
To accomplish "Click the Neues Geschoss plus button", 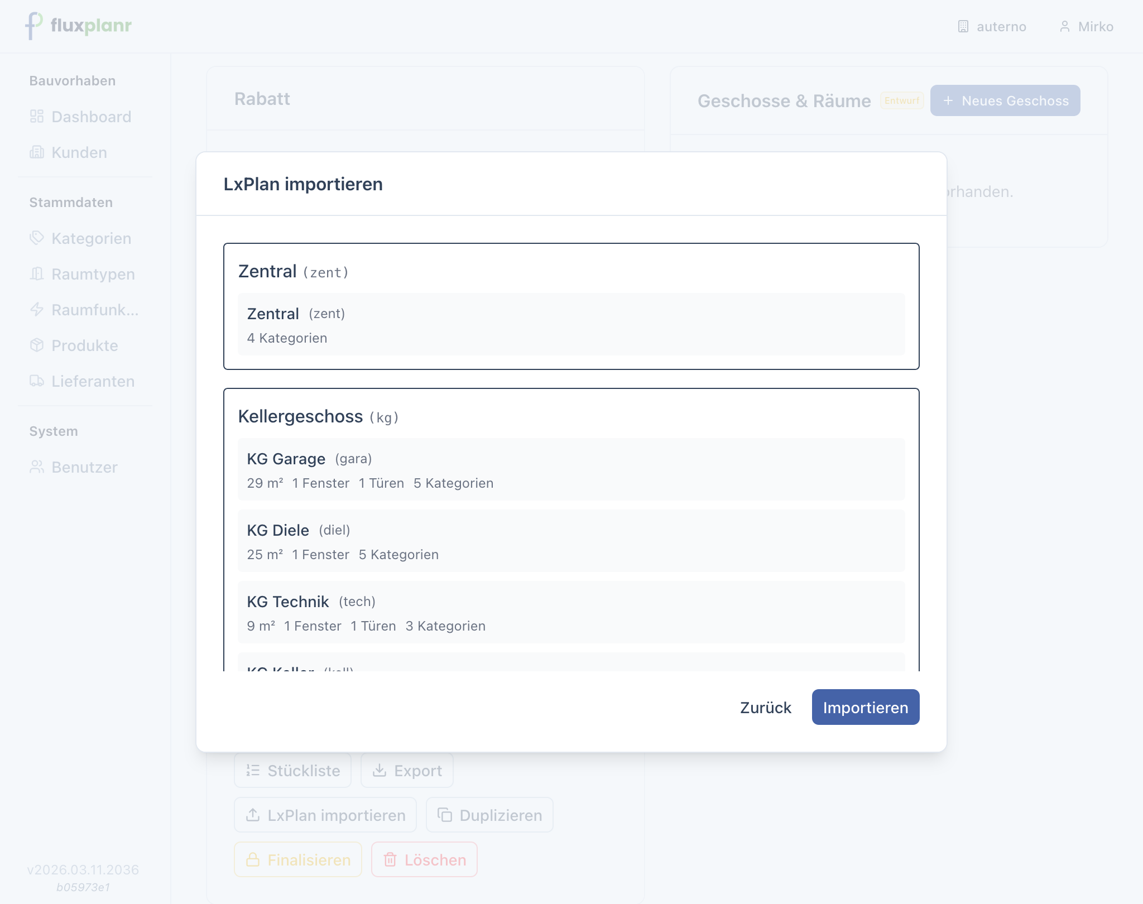I will point(1005,101).
